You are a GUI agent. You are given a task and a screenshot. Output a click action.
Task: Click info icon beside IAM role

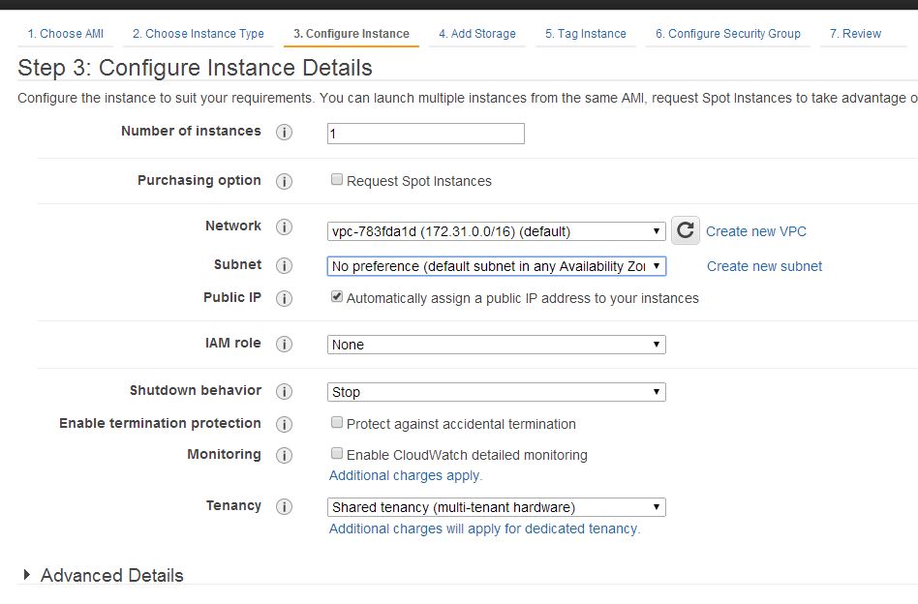284,345
